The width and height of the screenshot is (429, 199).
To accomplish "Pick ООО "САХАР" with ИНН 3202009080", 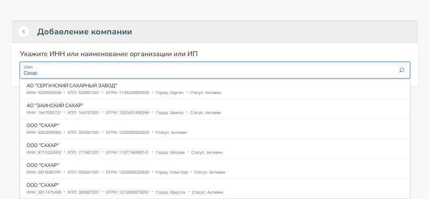I will pyautogui.click(x=43, y=125).
